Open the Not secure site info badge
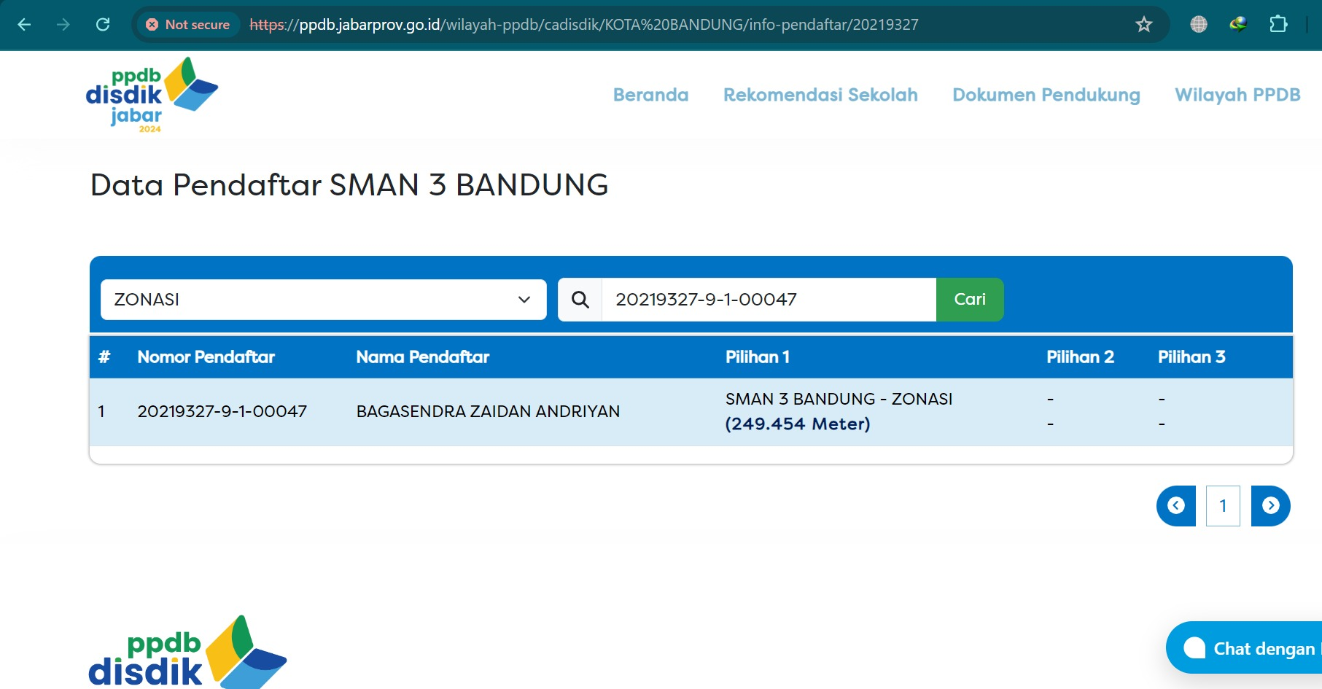This screenshot has width=1322, height=689. pyautogui.click(x=188, y=25)
